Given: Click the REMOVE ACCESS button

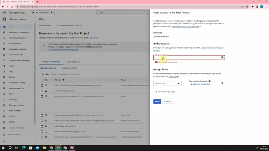Looking at the screenshot, I should pyautogui.click(x=69, y=68).
